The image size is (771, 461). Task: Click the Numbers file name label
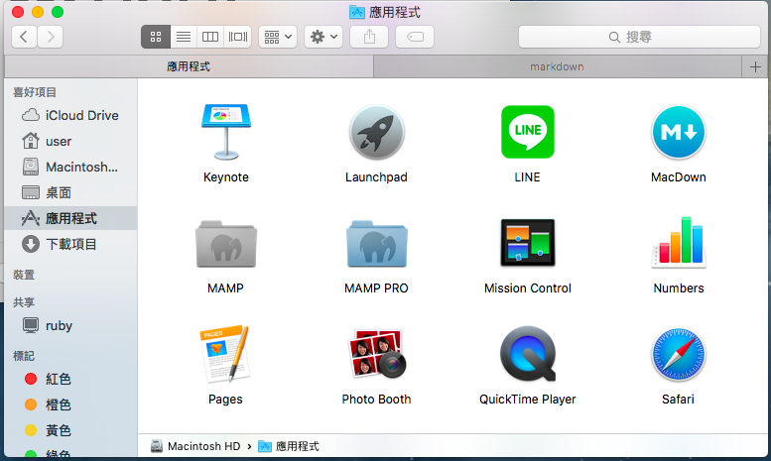[679, 288]
